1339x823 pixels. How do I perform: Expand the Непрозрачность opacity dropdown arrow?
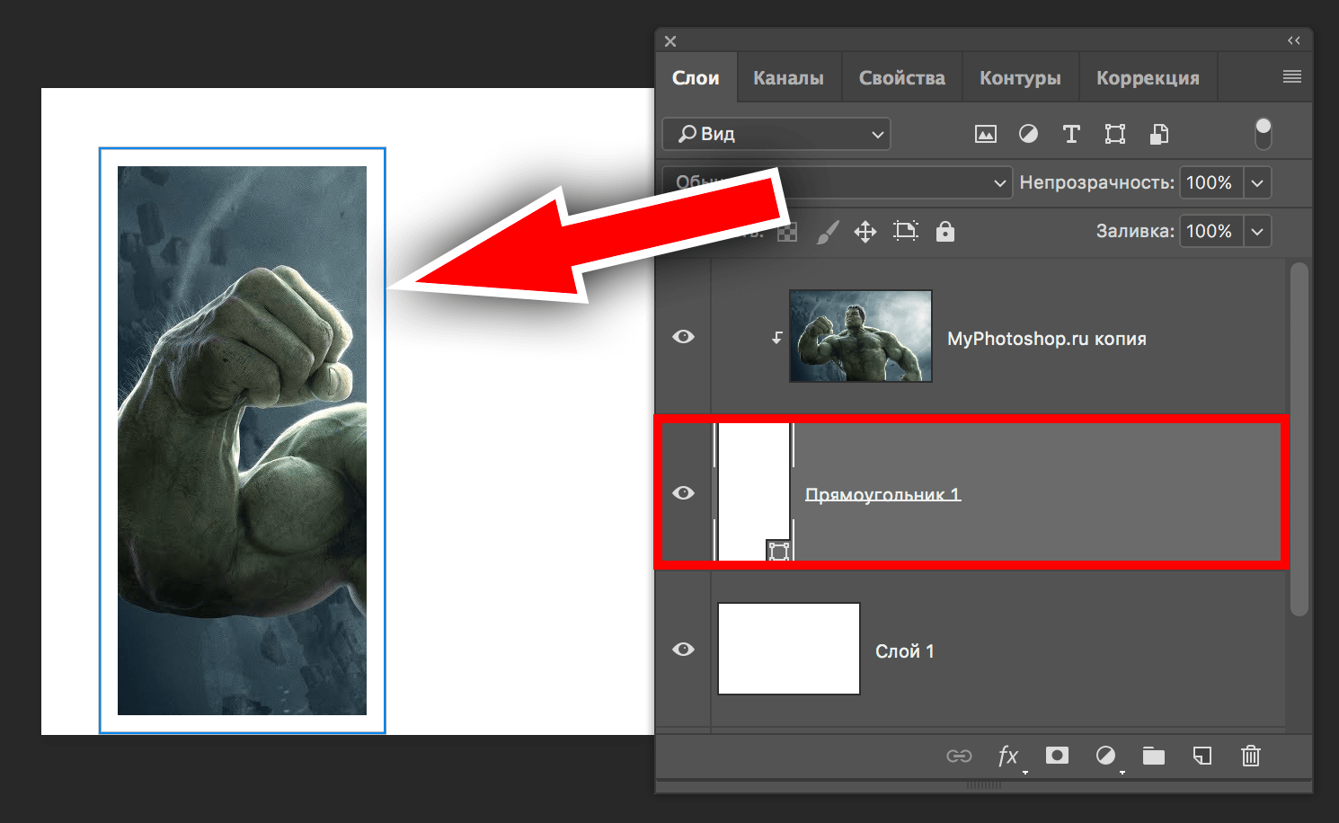pos(1257,182)
